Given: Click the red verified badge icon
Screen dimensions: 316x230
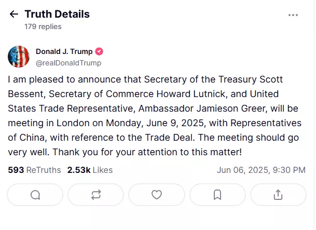Looking at the screenshot, I should coord(99,51).
